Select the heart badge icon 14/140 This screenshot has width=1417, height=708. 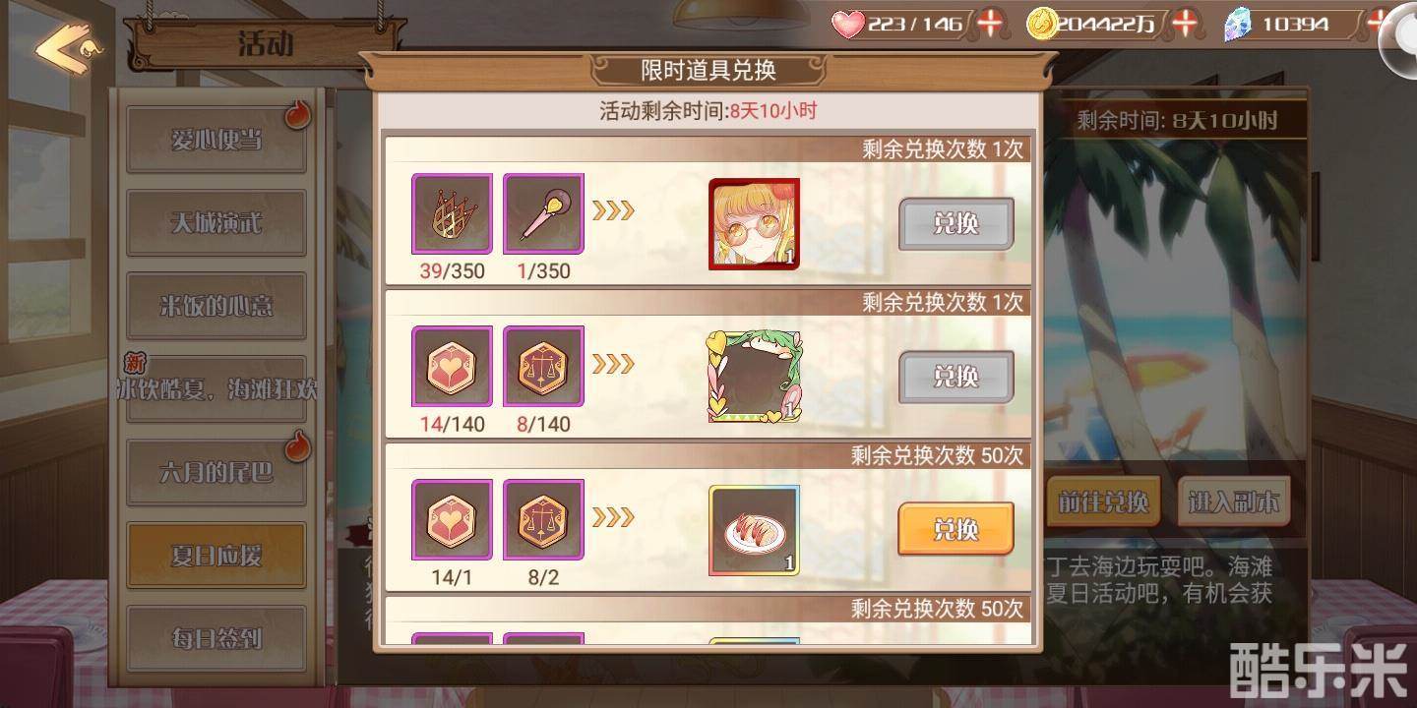click(452, 367)
